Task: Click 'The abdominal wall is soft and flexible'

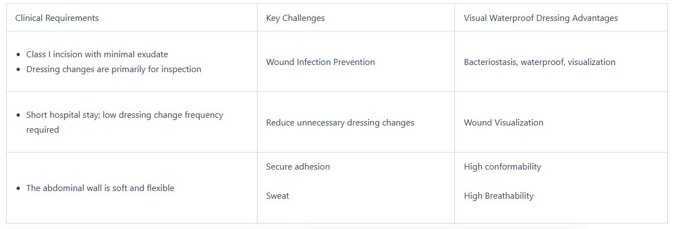Action: tap(100, 188)
